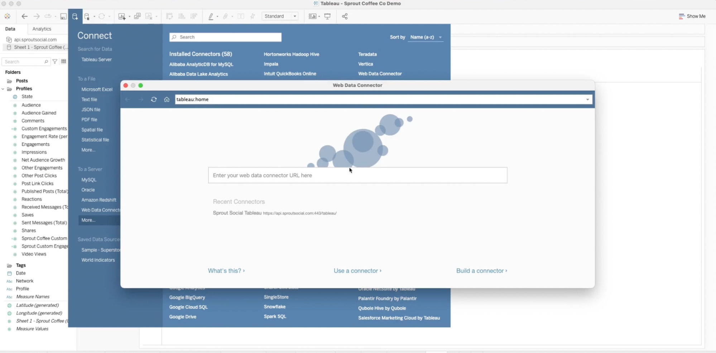Click the Build a connector link
Image resolution: width=716 pixels, height=353 pixels.
[x=481, y=271]
